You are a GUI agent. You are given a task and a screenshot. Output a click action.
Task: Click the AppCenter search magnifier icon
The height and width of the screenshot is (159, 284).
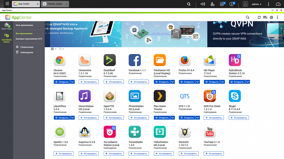pos(248,17)
